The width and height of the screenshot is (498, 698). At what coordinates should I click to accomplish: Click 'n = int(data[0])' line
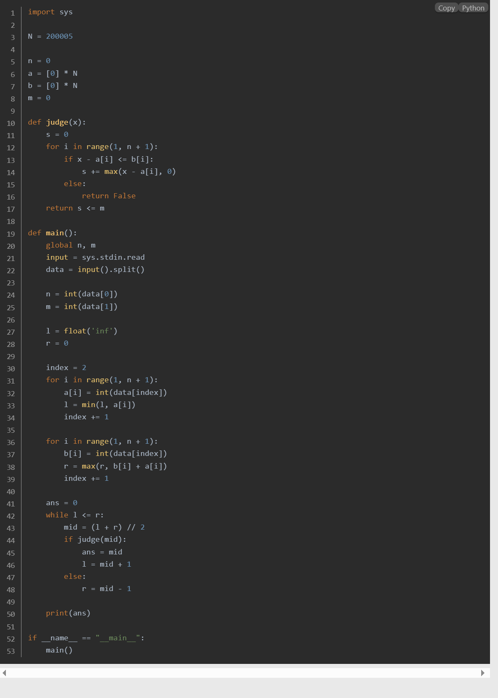(82, 294)
